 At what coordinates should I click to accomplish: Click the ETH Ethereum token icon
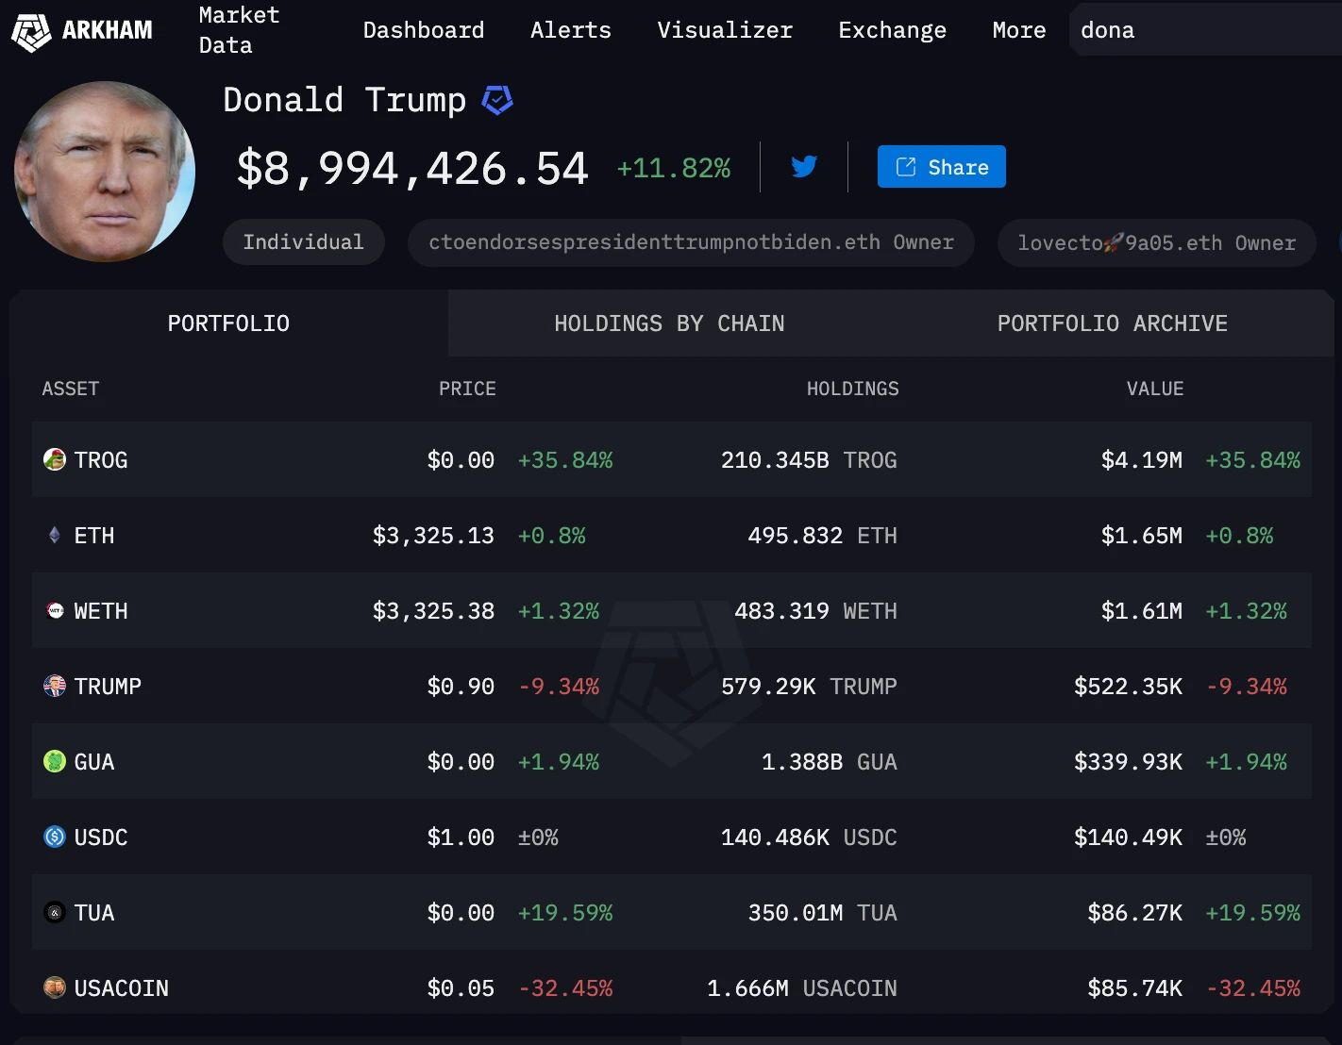54,535
